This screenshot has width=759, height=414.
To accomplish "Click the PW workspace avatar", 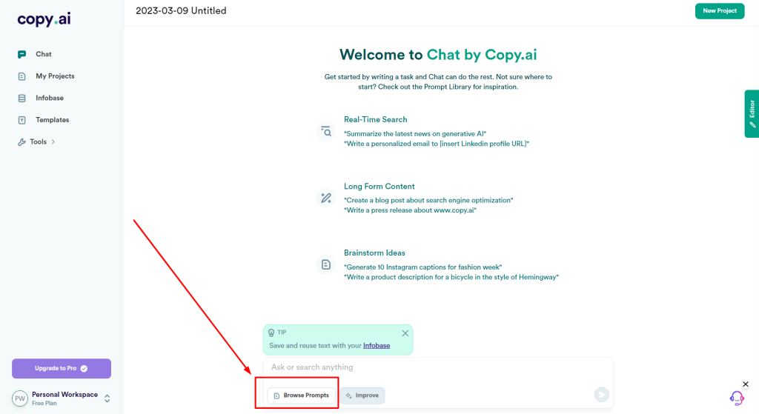I will pos(20,398).
